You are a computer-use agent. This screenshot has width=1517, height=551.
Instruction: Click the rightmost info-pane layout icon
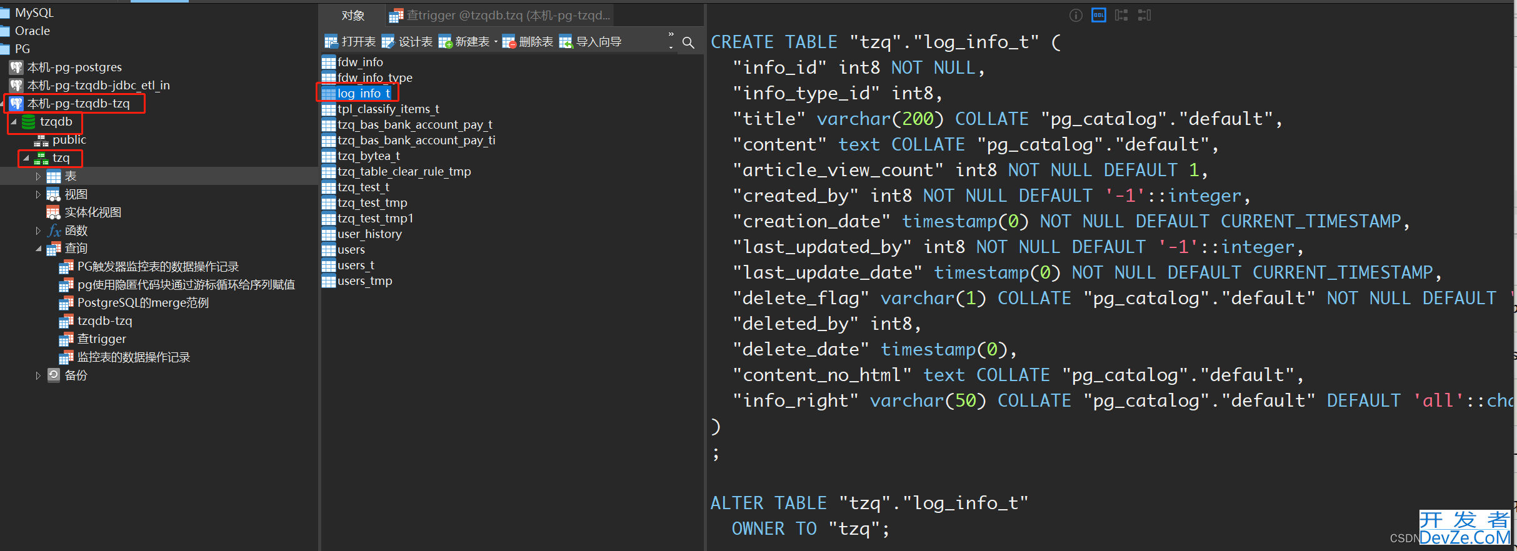click(x=1144, y=16)
